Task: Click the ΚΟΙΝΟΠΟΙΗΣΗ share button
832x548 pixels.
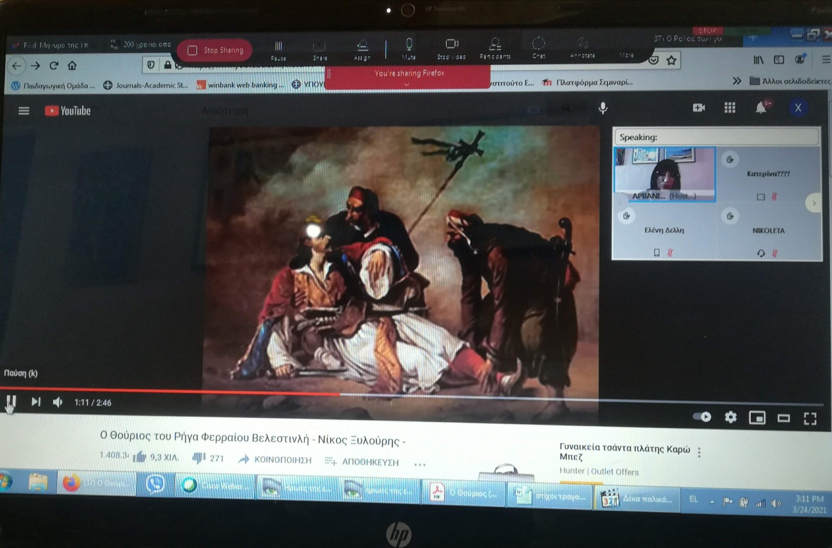Action: pyautogui.click(x=275, y=460)
